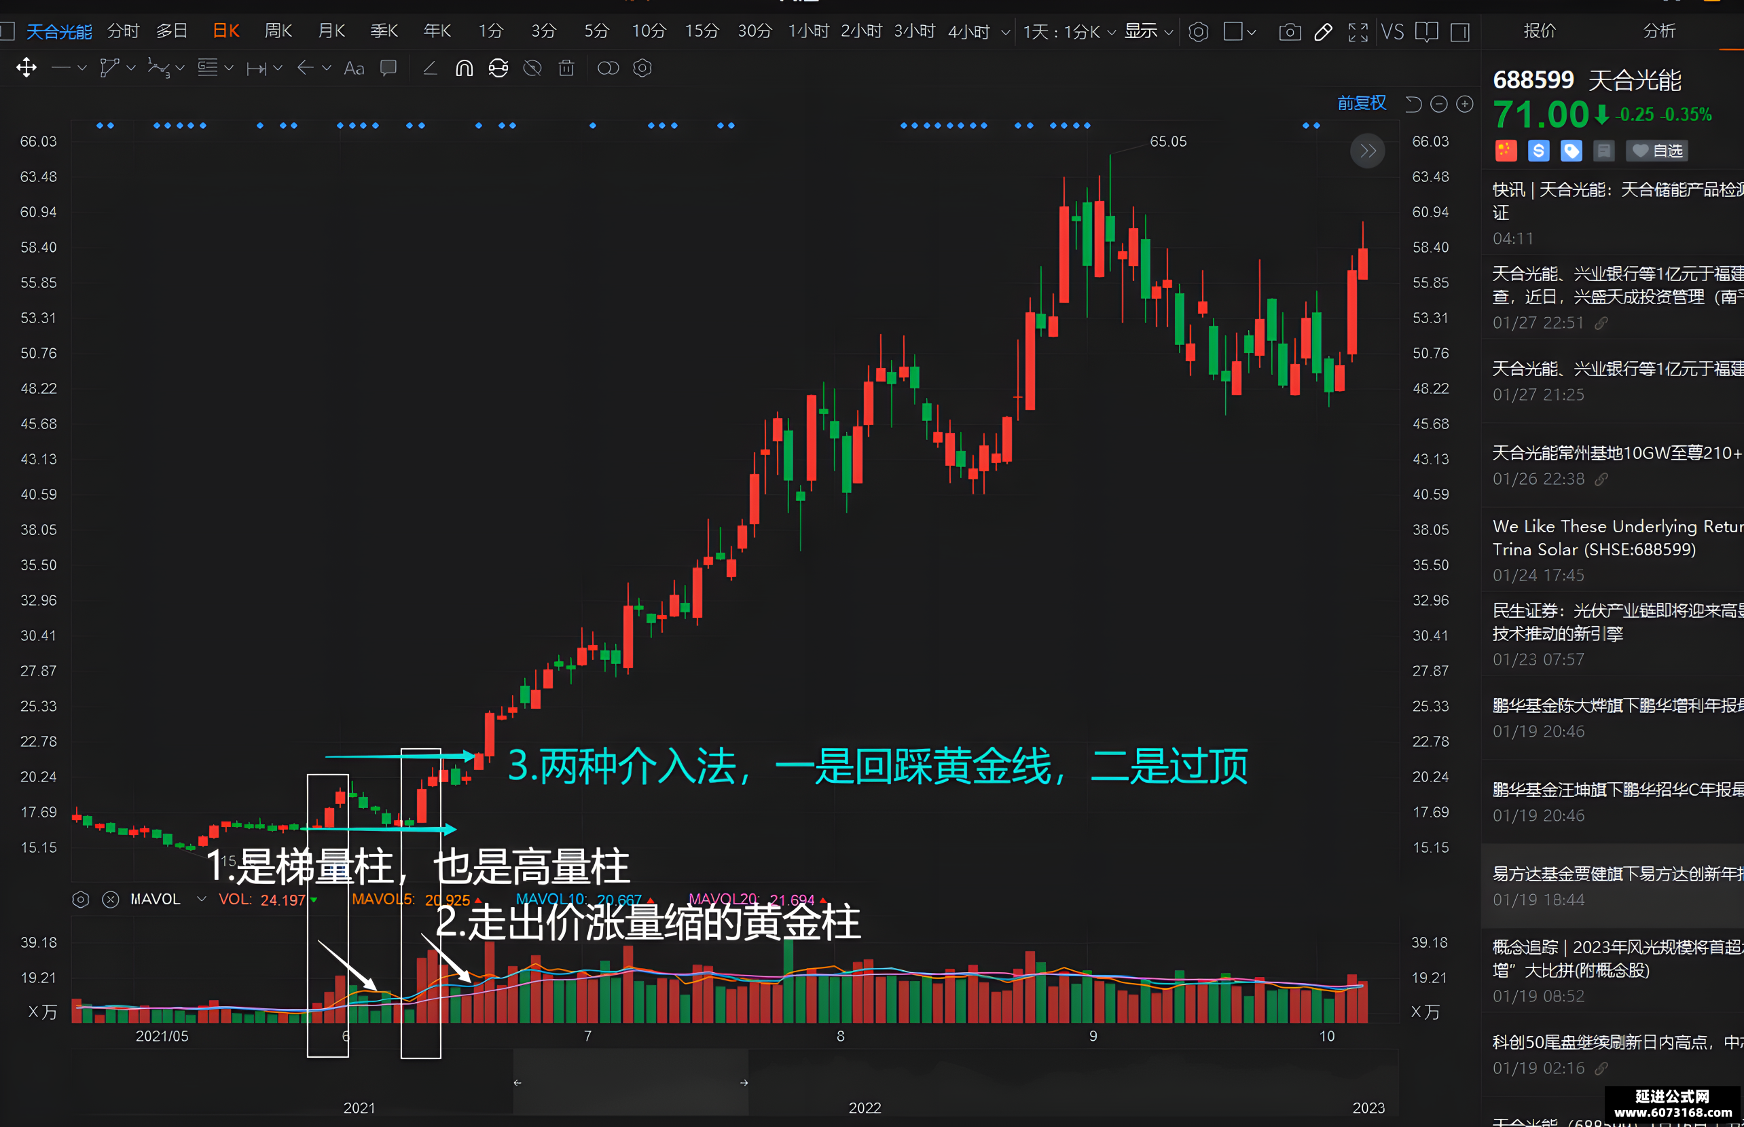Select the Aa text annotation tool
1744x1127 pixels.
(x=353, y=68)
